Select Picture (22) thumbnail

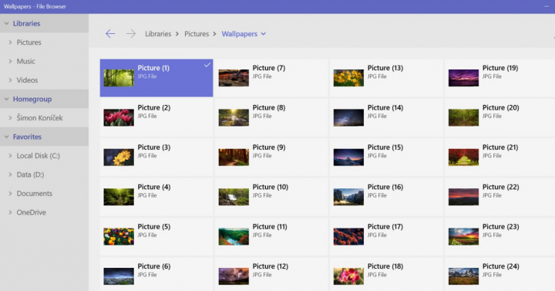point(464,197)
